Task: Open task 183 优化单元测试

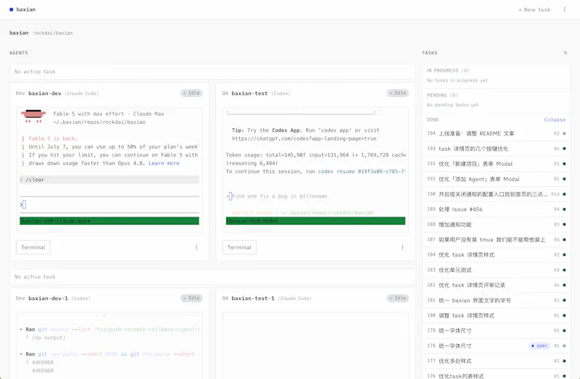Action: (x=497, y=270)
